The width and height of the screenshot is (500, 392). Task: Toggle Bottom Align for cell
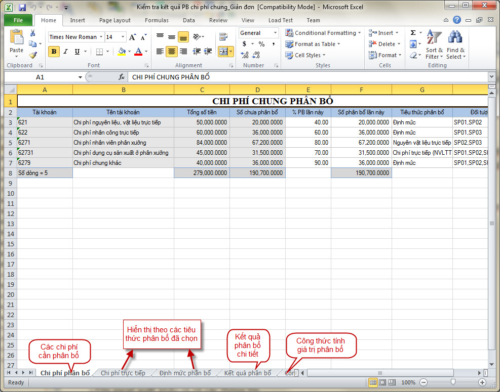tap(183, 37)
